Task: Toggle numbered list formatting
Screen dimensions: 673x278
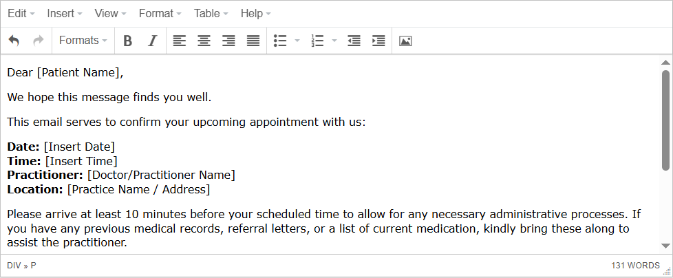Action: (317, 41)
